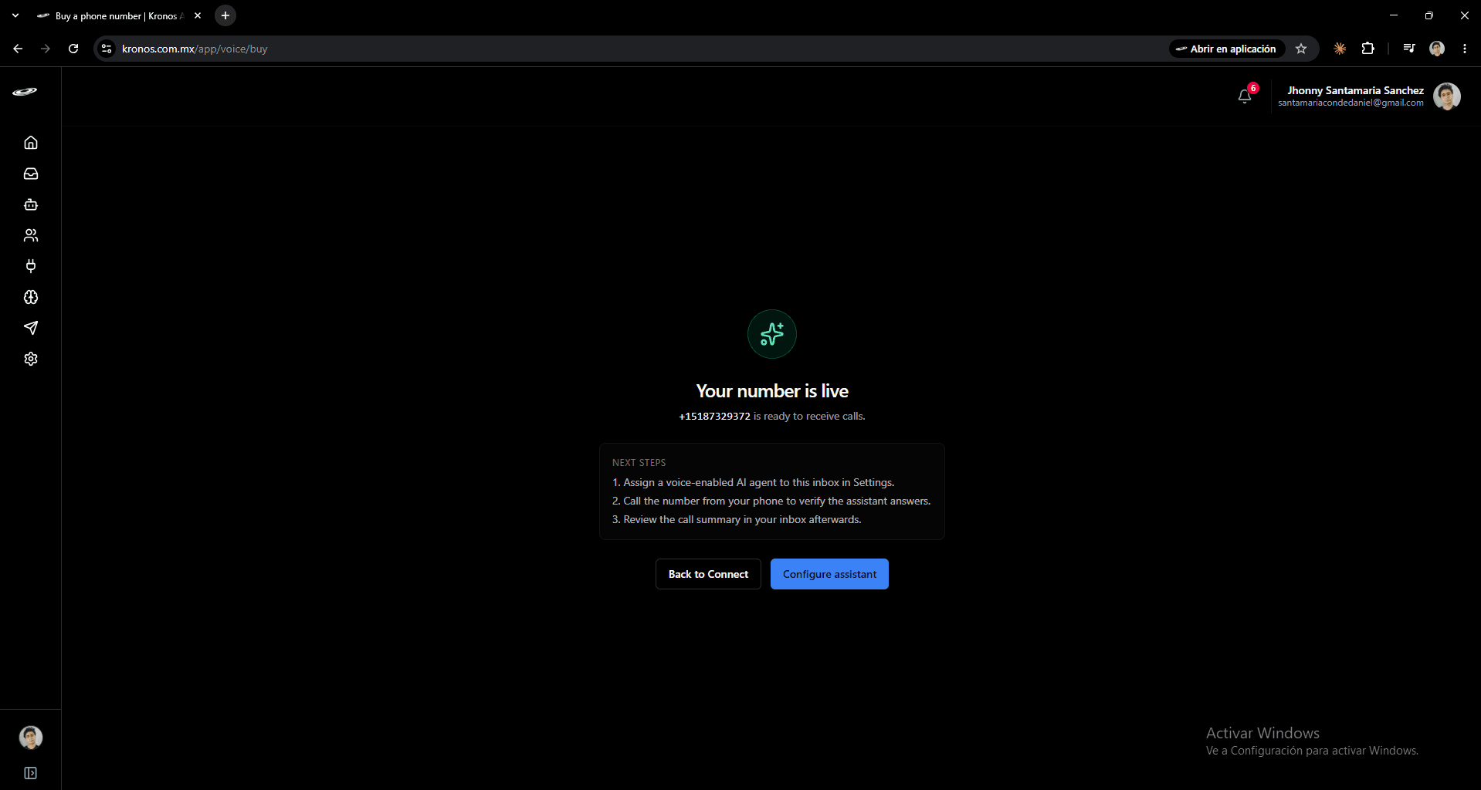Bookmark this page with the star icon

[1301, 49]
